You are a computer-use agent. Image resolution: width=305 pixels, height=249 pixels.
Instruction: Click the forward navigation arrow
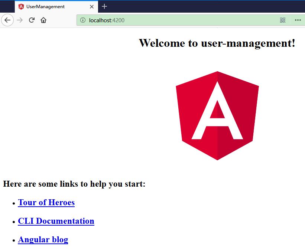(20, 20)
